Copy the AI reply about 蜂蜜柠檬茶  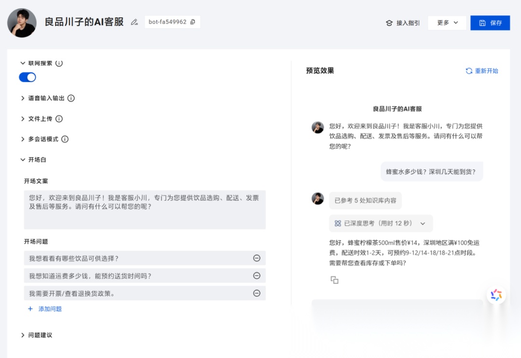tap(334, 280)
